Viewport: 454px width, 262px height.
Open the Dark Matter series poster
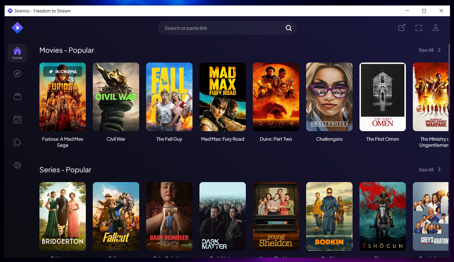click(x=223, y=216)
